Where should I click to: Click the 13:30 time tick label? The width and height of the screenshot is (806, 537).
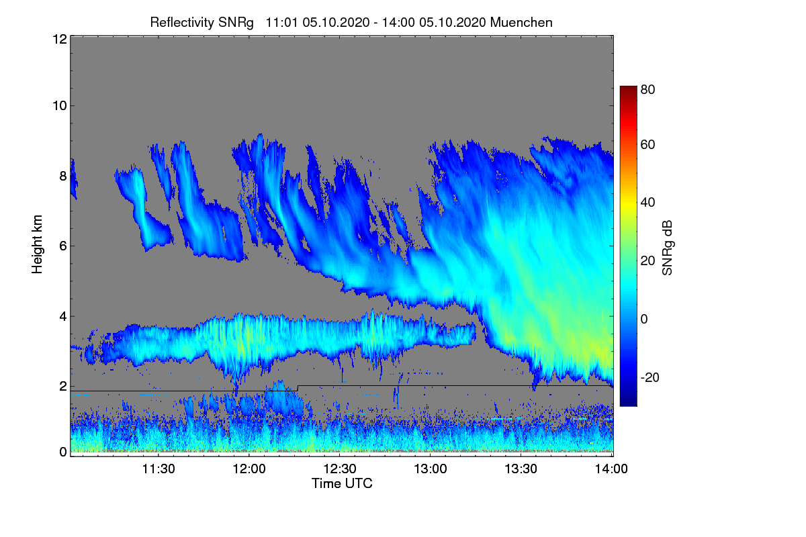pos(521,469)
